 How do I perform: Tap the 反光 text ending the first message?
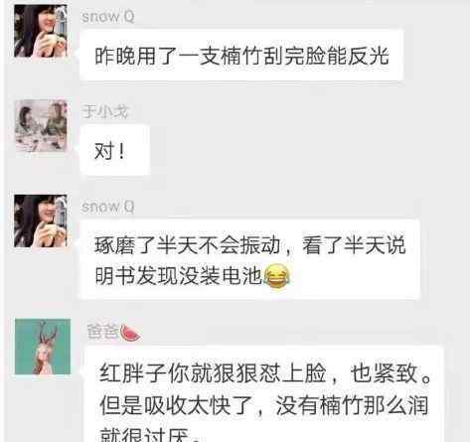click(368, 56)
